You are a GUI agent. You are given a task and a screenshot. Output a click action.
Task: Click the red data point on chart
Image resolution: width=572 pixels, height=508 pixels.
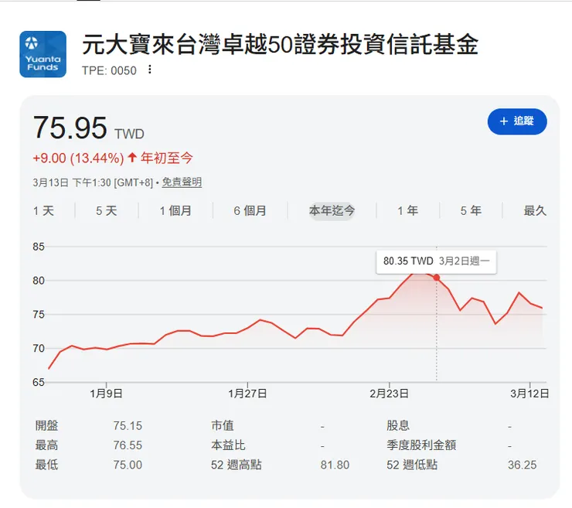[x=436, y=278]
